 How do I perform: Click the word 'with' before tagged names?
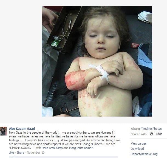click(38, 148)
